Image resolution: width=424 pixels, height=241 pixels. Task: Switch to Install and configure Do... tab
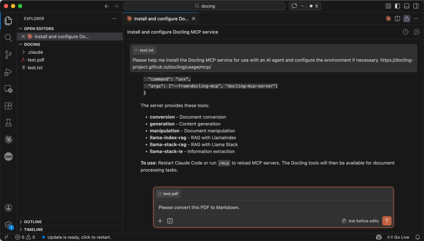click(161, 19)
